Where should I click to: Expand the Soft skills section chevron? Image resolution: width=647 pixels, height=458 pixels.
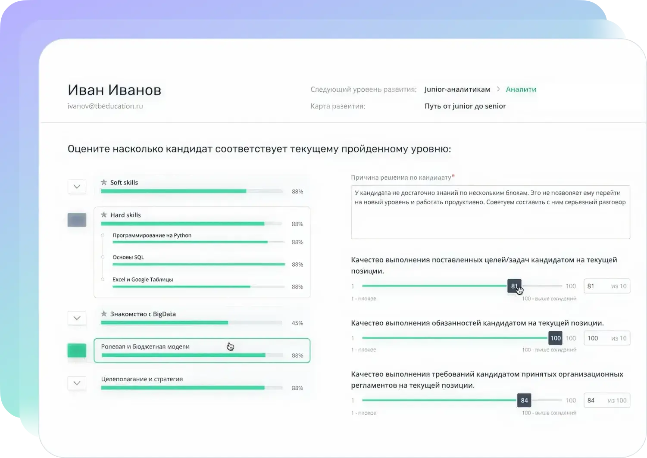pos(77,187)
